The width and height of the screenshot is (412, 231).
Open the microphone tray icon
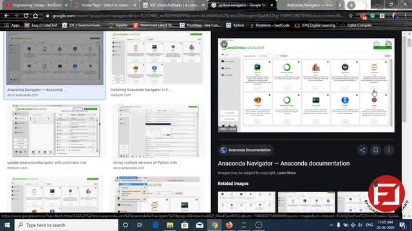point(339,225)
